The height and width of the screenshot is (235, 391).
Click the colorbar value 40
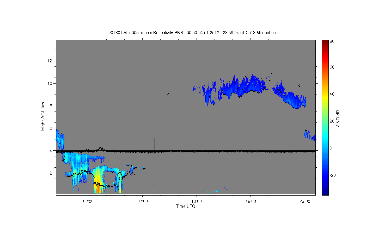click(x=332, y=94)
